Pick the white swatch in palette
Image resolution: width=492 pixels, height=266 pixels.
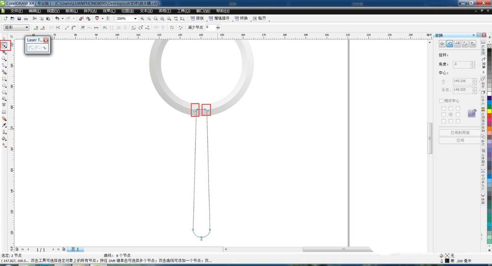point(489,94)
